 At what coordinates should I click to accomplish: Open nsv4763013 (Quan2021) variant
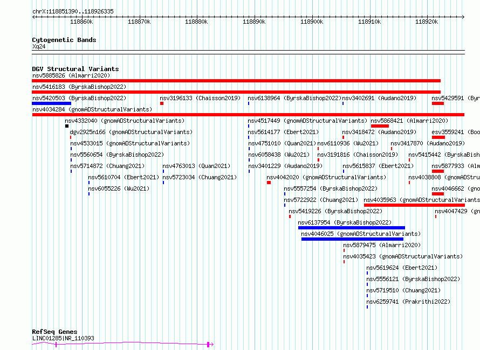tap(196, 166)
